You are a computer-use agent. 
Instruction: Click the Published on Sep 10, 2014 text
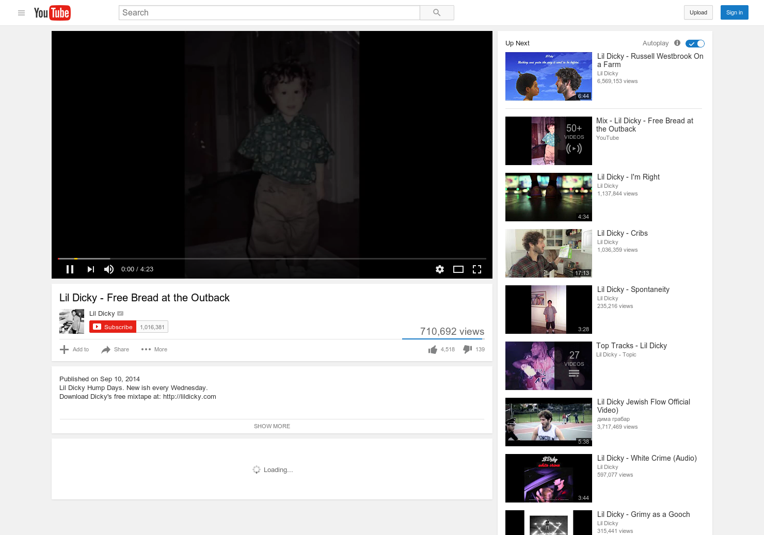pyautogui.click(x=100, y=379)
